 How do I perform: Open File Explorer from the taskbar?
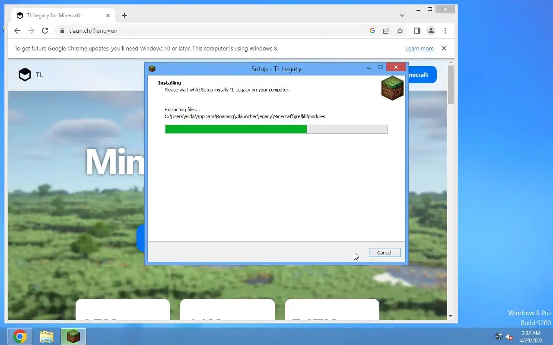click(47, 336)
